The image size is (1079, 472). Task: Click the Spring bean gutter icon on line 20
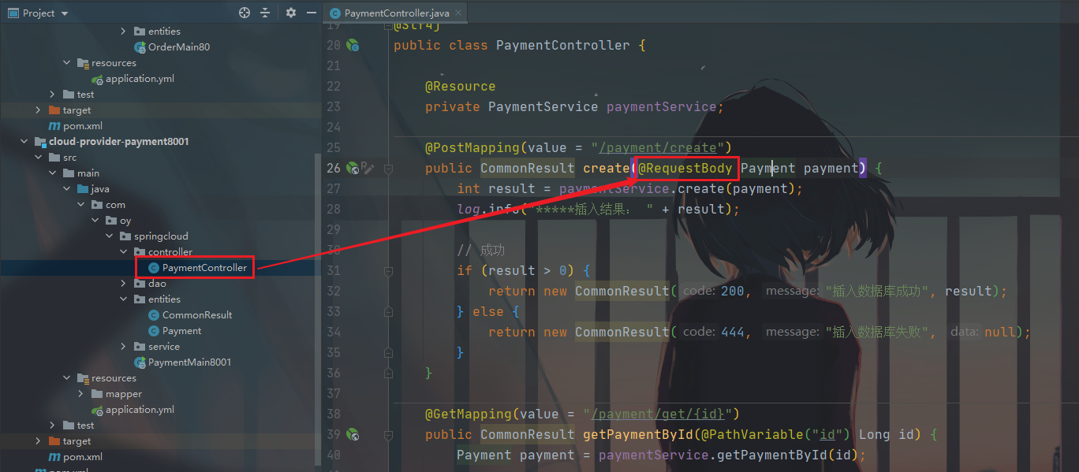(353, 46)
